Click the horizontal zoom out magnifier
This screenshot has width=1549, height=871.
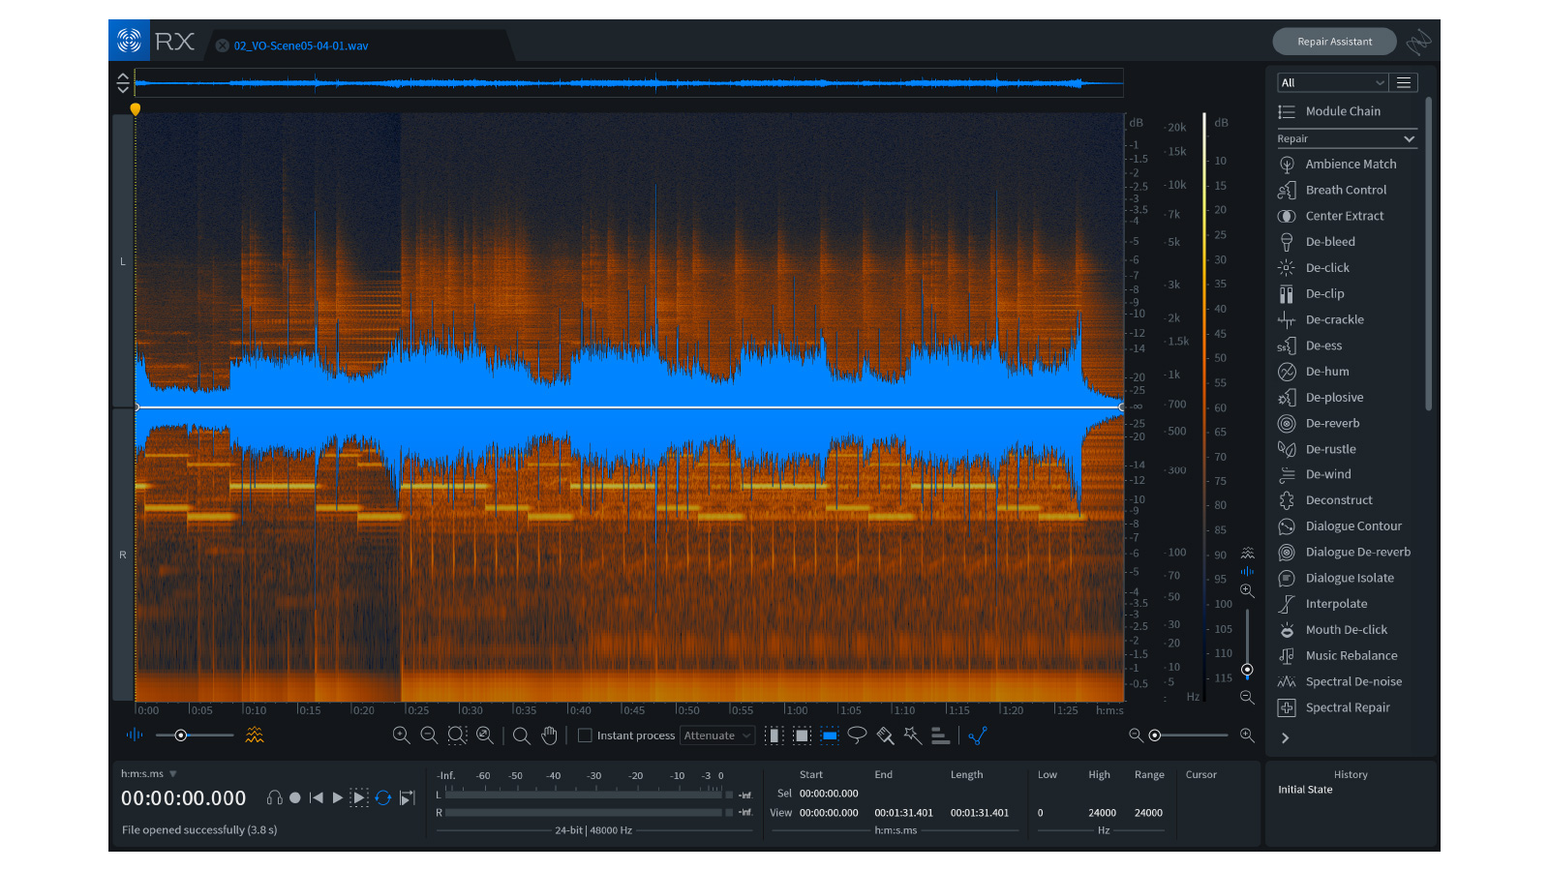(x=1136, y=736)
